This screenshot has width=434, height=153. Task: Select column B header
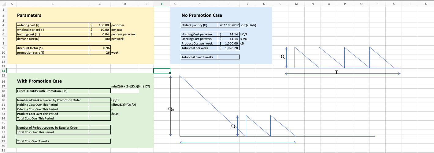coord(52,3)
